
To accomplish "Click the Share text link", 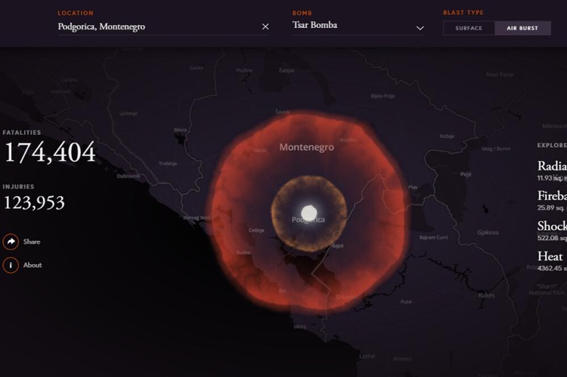I will [x=32, y=242].
